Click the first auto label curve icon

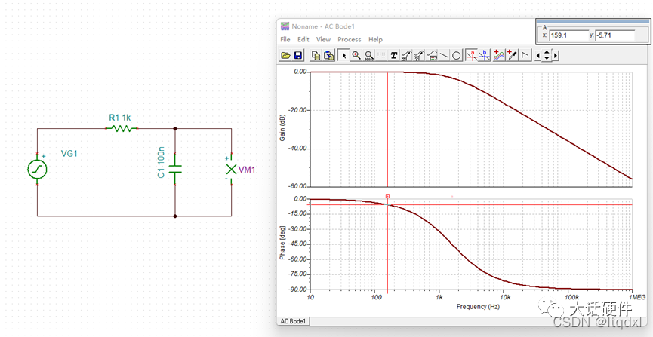coord(406,55)
